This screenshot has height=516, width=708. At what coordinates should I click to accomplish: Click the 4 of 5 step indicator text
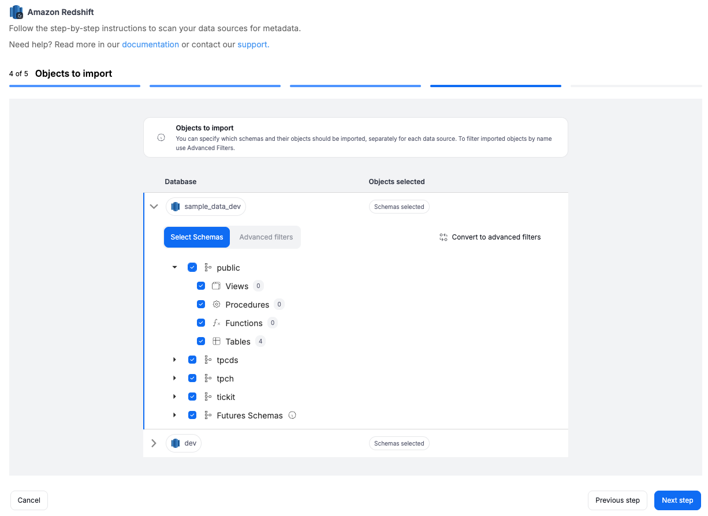(18, 74)
